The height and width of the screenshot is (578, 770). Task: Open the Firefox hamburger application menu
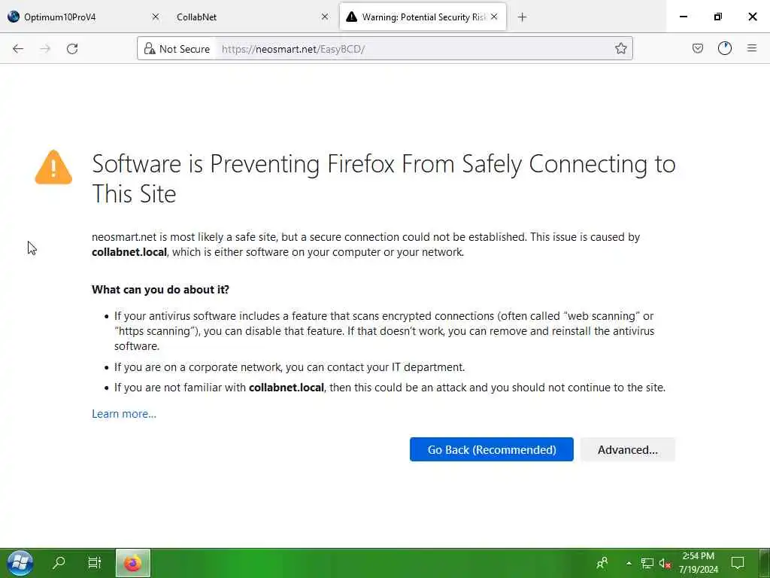pos(751,48)
